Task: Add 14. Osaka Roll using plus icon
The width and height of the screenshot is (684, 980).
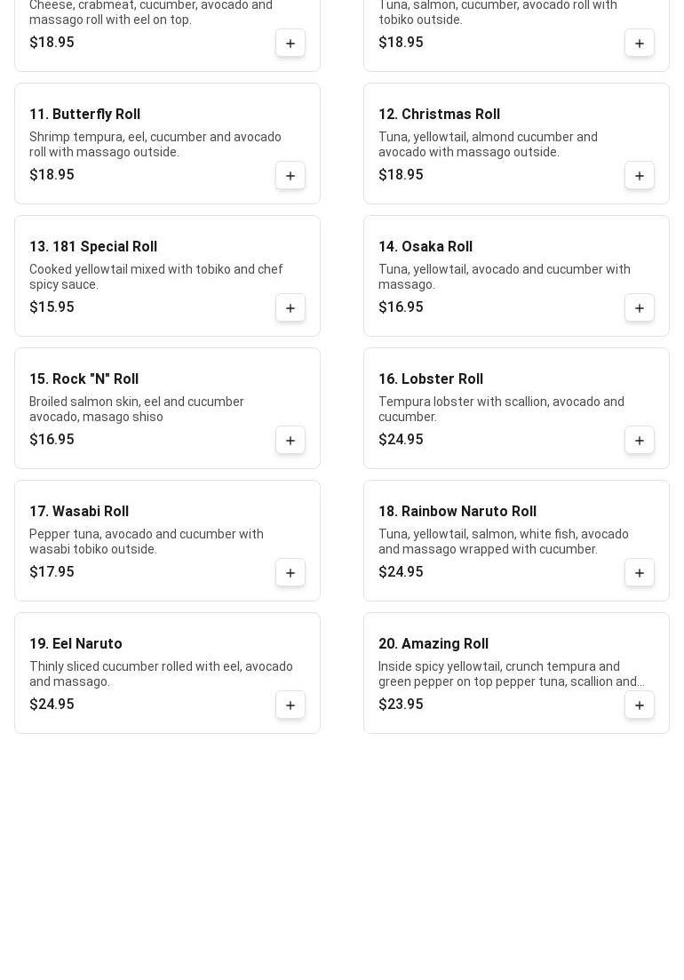Action: (640, 308)
